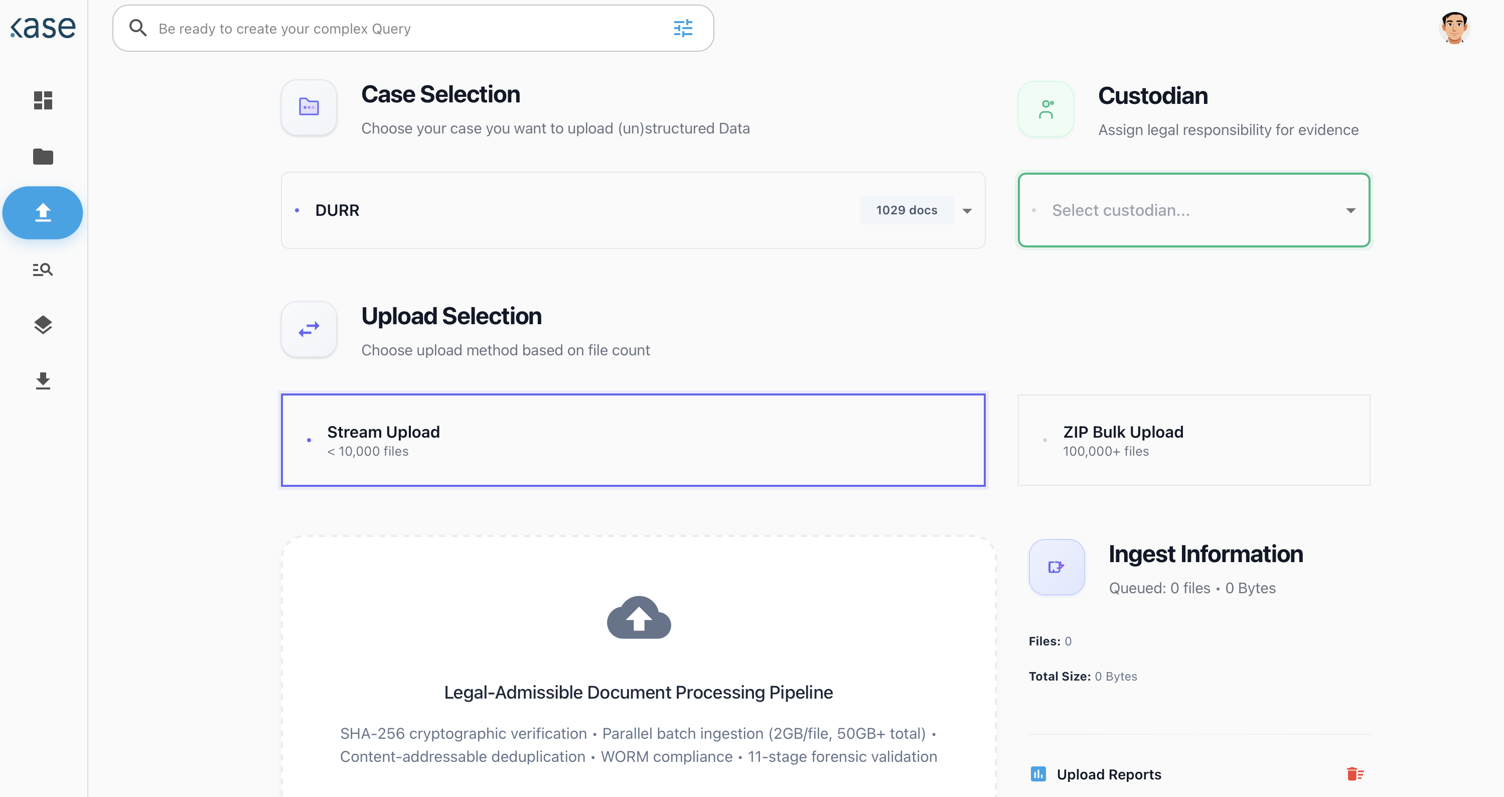Click the user avatar profile picture
The height and width of the screenshot is (797, 1504).
point(1454,28)
